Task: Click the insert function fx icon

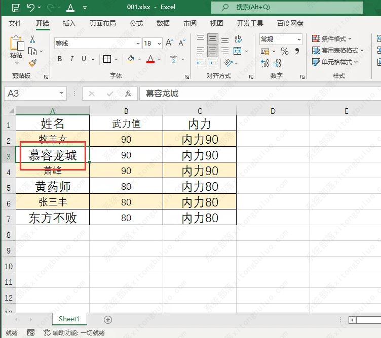Action: click(129, 94)
